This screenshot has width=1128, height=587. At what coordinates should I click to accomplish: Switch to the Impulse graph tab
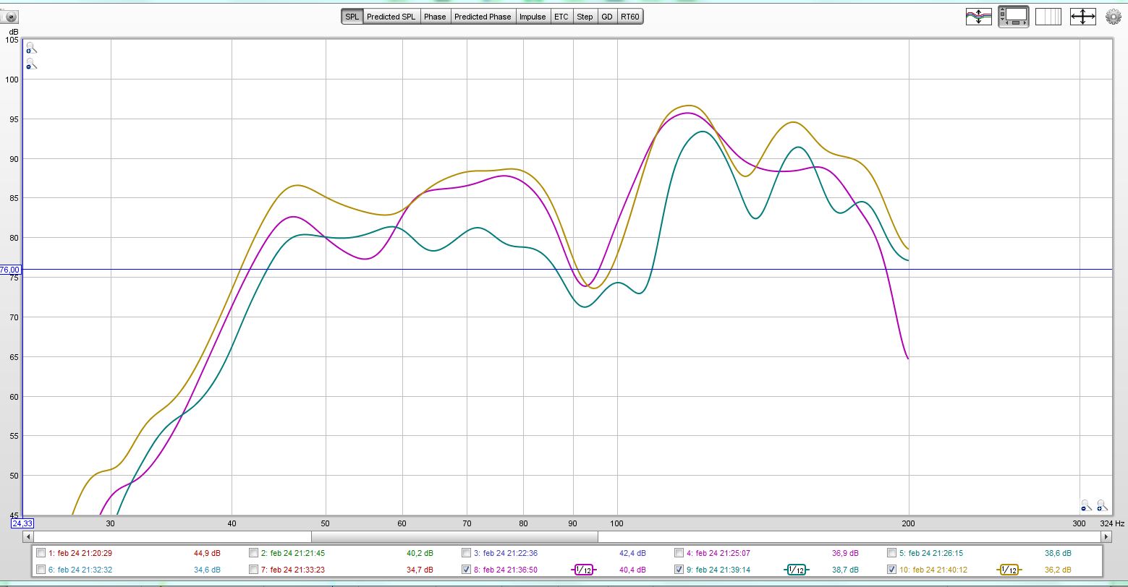(532, 17)
